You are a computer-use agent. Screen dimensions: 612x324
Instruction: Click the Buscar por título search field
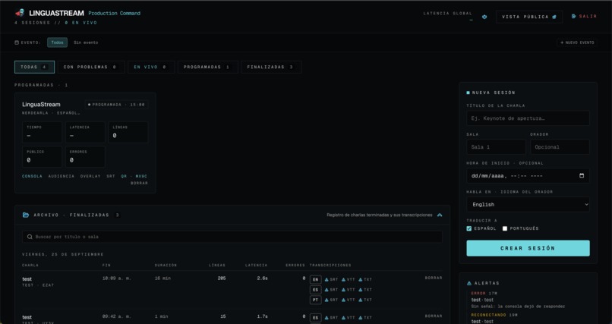pyautogui.click(x=232, y=237)
